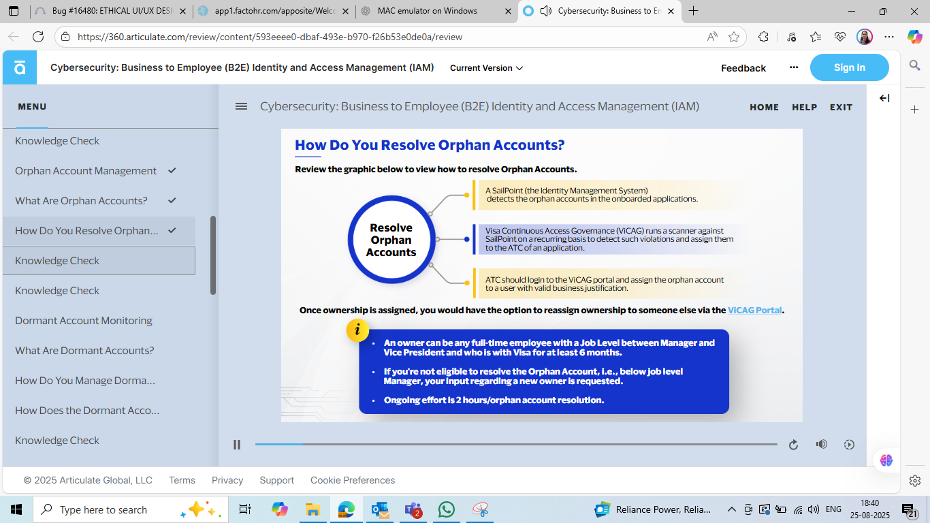Open the Terms footer link
Viewport: 930px width, 523px height.
pos(182,480)
